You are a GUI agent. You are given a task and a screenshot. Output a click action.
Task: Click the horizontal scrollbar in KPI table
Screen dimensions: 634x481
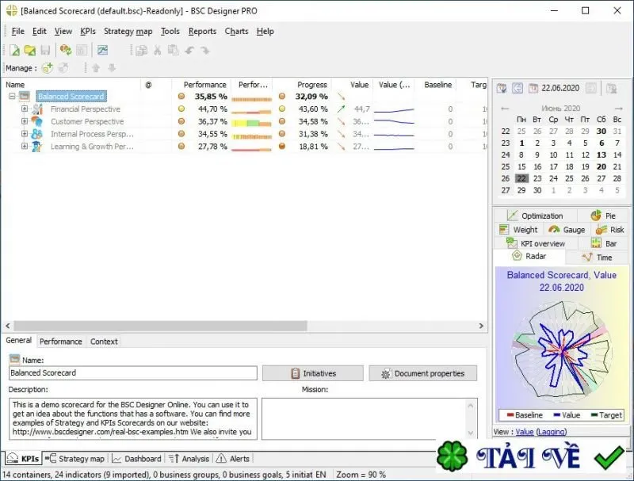pos(161,326)
